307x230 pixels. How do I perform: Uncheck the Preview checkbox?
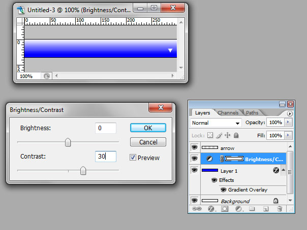(133, 157)
